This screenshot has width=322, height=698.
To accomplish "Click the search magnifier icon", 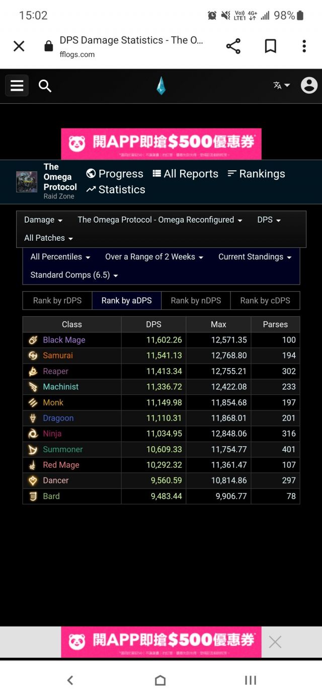I will coord(45,86).
